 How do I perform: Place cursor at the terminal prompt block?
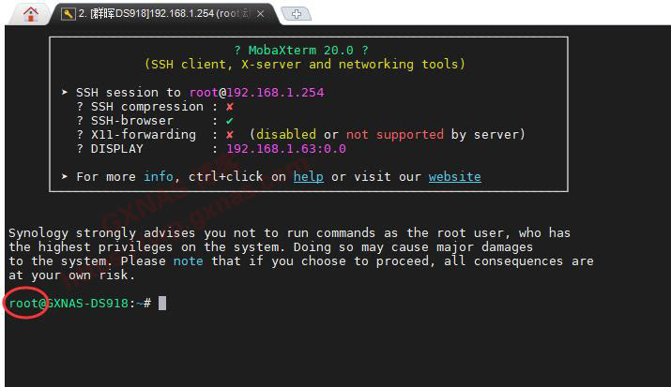click(162, 304)
